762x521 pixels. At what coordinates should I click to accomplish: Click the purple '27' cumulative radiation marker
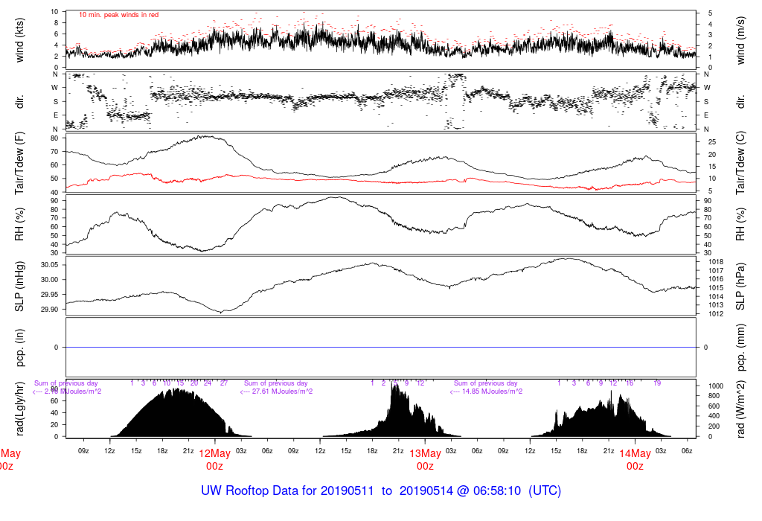pos(223,383)
